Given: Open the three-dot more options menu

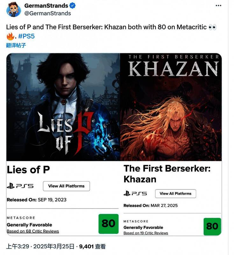Looking at the screenshot, I should (x=218, y=6).
